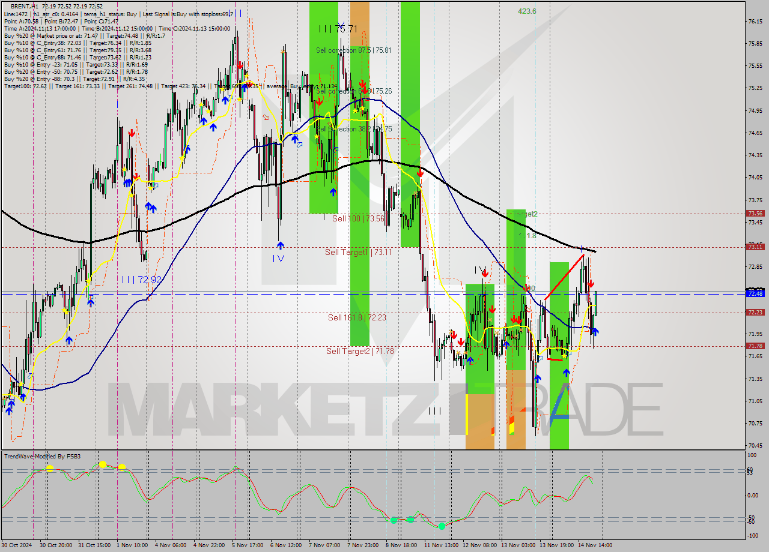This screenshot has height=552, width=769.
Task: Click the red 73.56 price tag on axis
Action: (x=755, y=214)
